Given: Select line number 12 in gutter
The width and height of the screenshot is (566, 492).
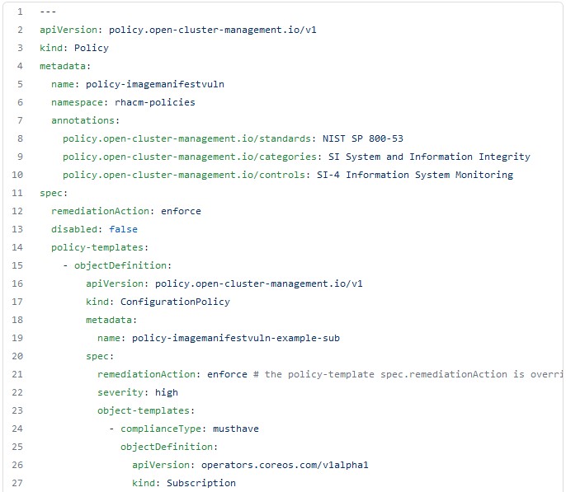Looking at the screenshot, I should pos(17,211).
